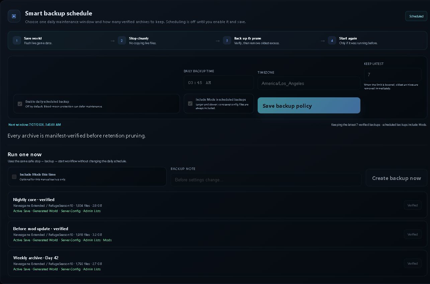Click the 'Mods' tag on Before mod update
The image size is (430, 284).
[x=107, y=240]
